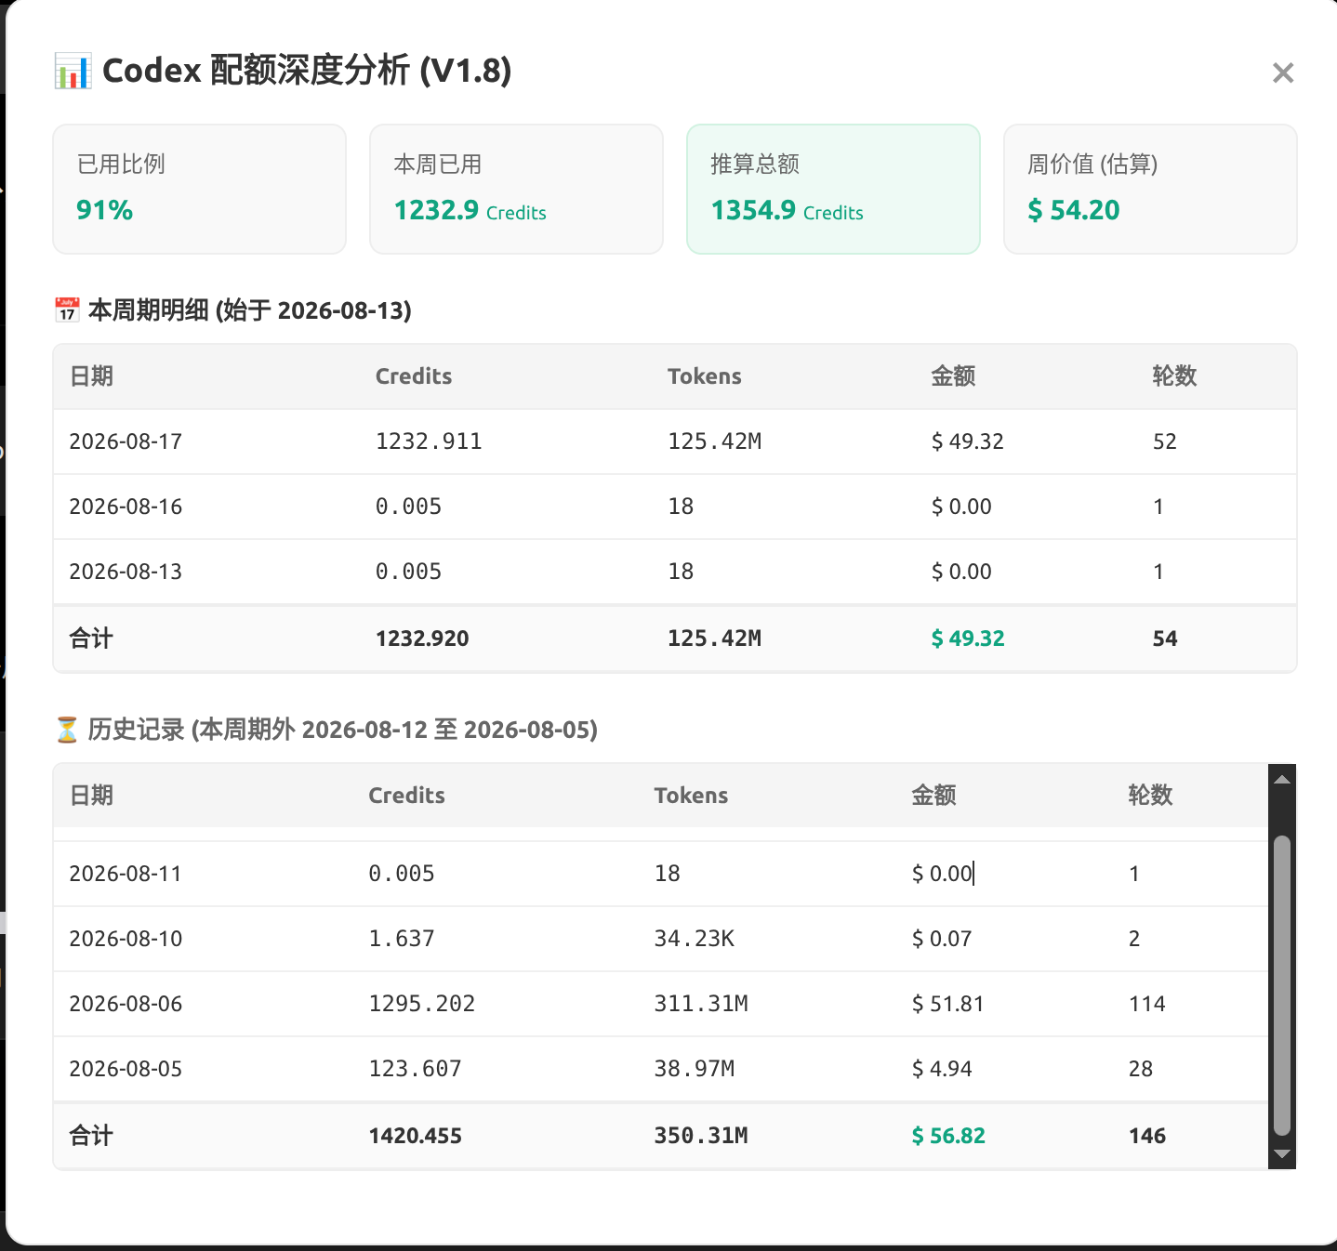Click the bar chart icon in the title
This screenshot has height=1251, width=1337.
pos(73,71)
